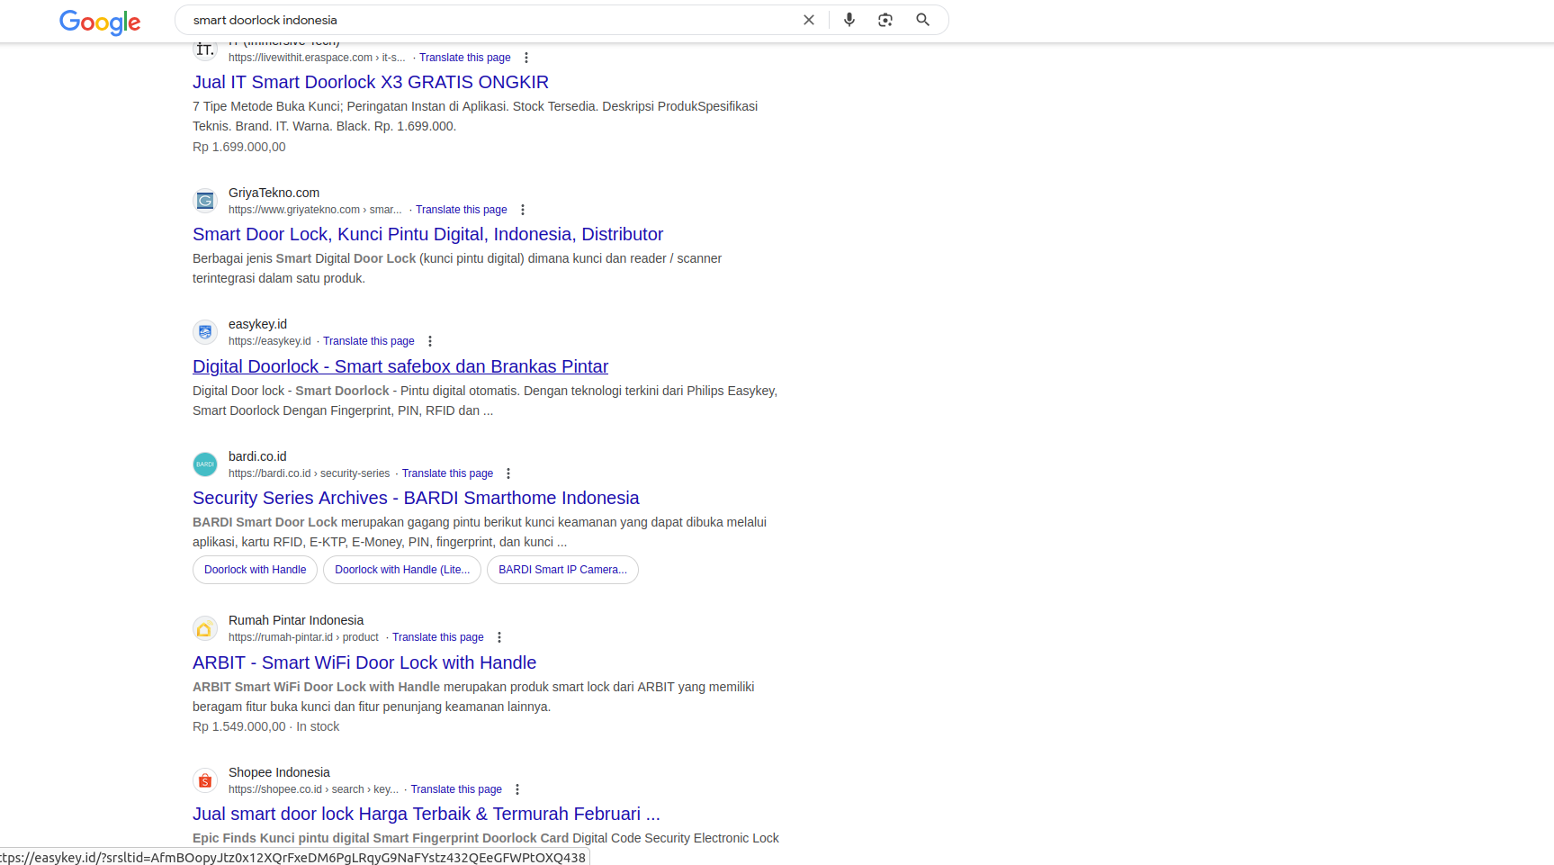Viewport: 1554px width, 865px height.
Task: Open 'Digital Doorlock - Smart safebox dan Brankas Pintar'
Action: (400, 366)
